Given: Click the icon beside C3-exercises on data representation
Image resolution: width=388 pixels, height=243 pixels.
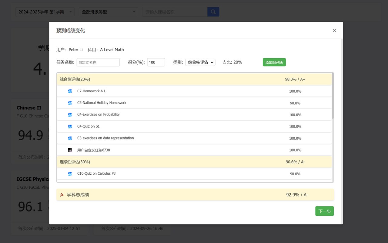Looking at the screenshot, I should click(x=70, y=138).
